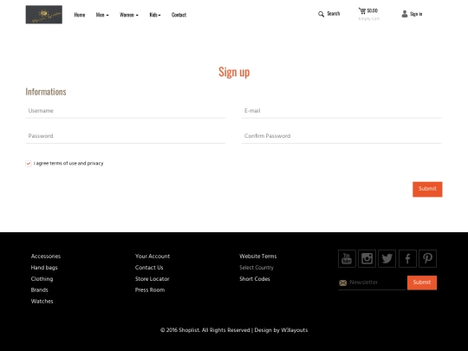Viewport: 468px width, 351px height.
Task: Focus the Password field
Action: point(126,136)
